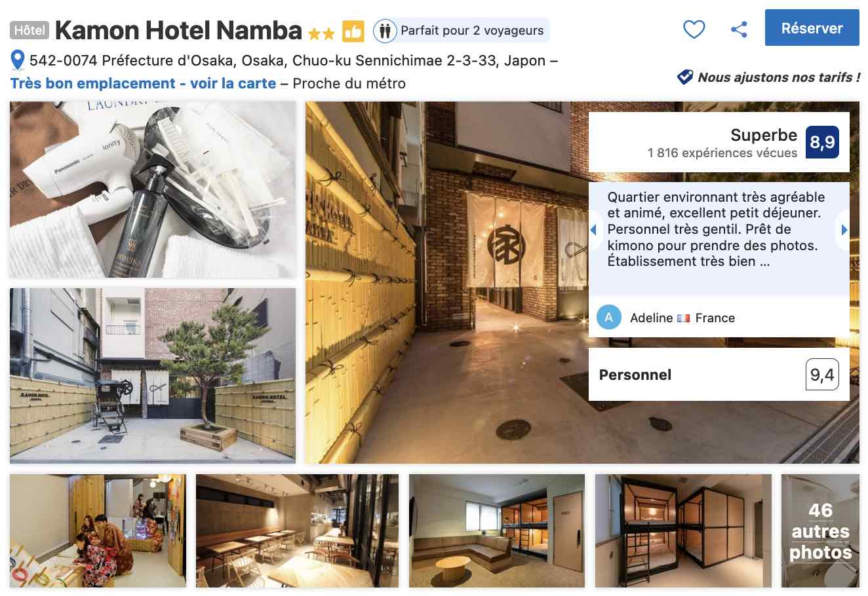Show previous review with left arrow
The width and height of the screenshot is (868, 596).
(593, 230)
